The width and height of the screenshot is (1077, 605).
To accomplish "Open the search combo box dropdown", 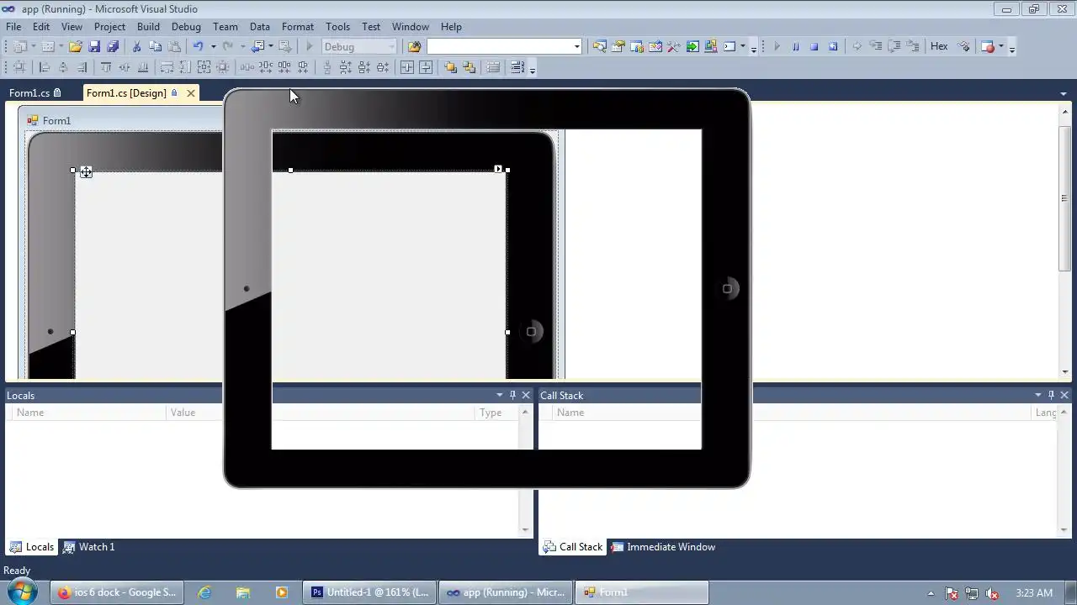I will tap(577, 47).
